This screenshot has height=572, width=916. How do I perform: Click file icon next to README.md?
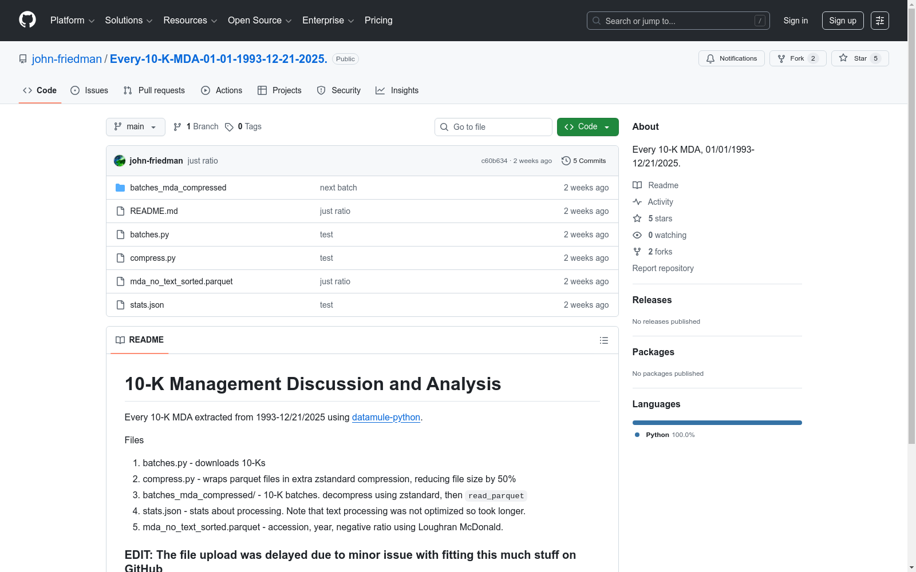tap(120, 211)
